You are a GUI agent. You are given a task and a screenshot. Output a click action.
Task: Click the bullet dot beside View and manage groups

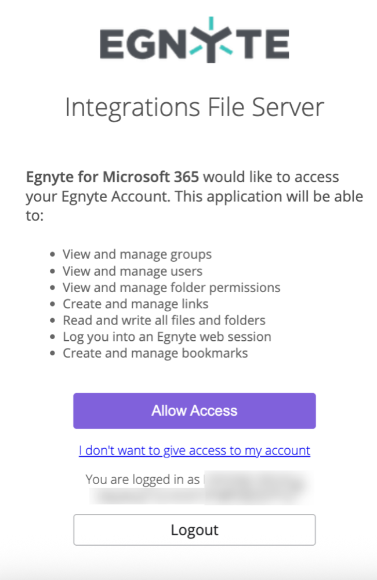coord(53,255)
